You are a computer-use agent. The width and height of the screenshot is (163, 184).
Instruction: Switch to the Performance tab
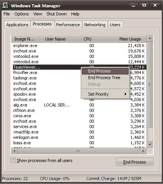tap(68, 25)
